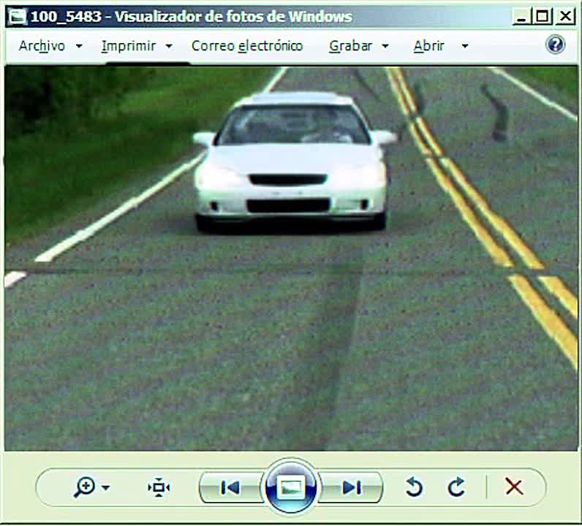Screen dimensions: 582x526
Task: Go to the next photo
Action: (x=351, y=487)
